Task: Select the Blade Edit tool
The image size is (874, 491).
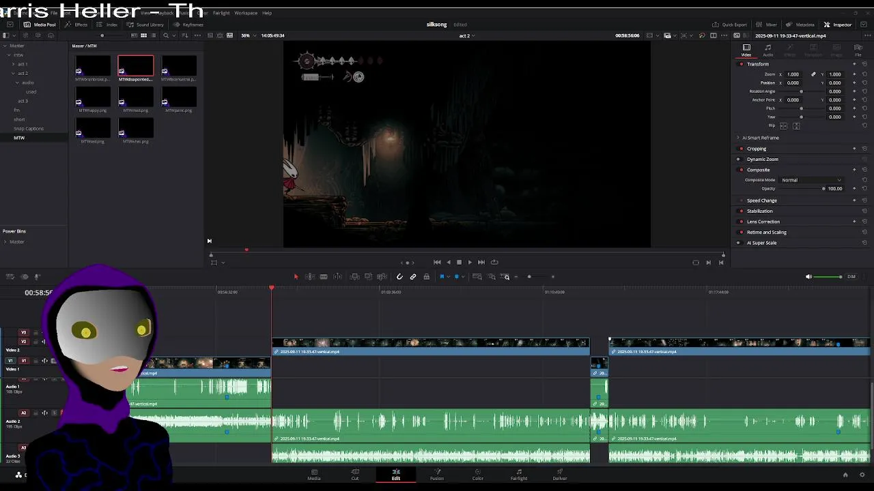Action: tap(324, 277)
